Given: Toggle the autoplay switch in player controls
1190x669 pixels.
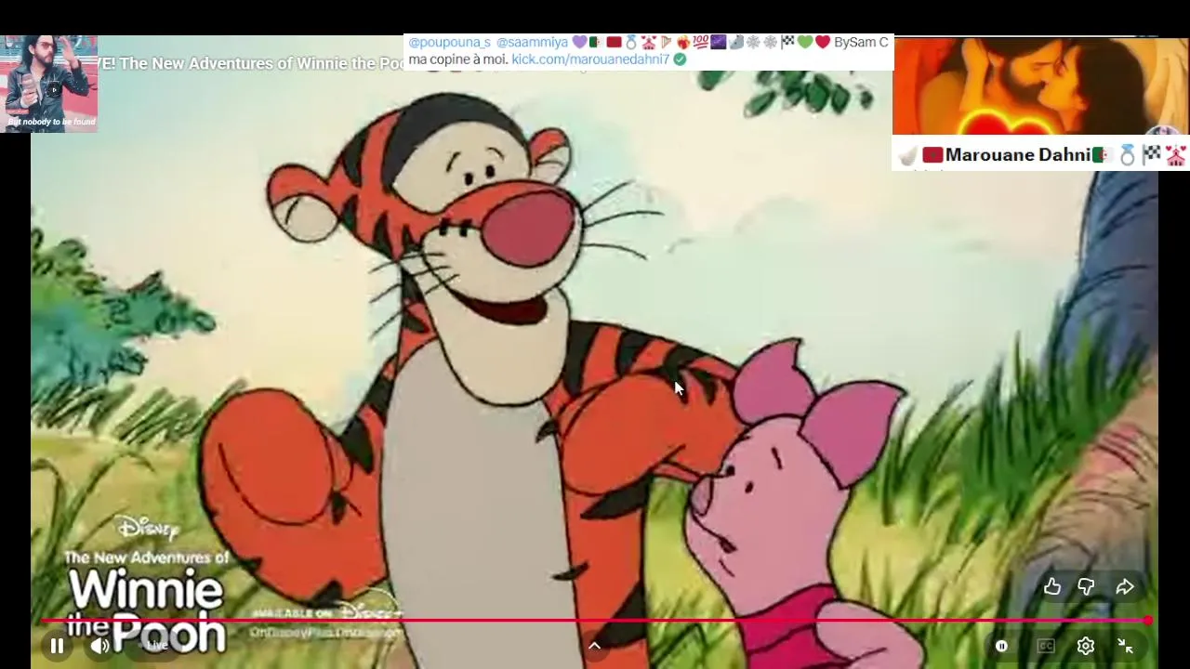Looking at the screenshot, I should pyautogui.click(x=1001, y=646).
